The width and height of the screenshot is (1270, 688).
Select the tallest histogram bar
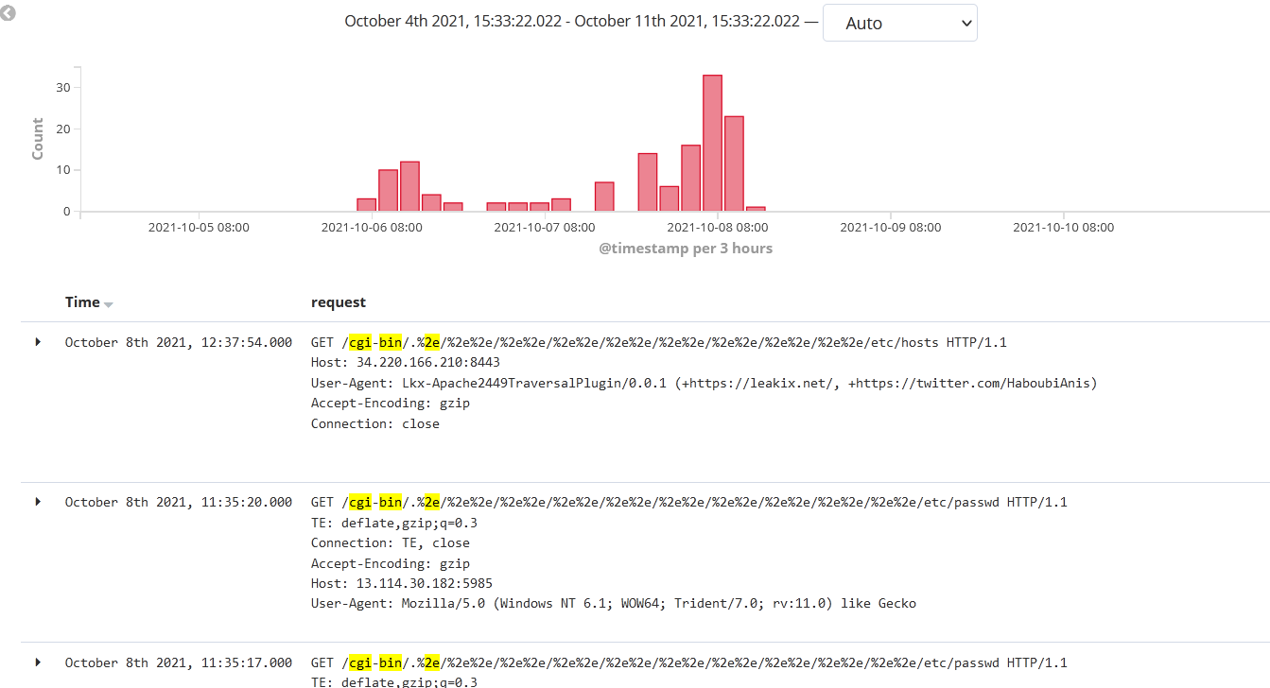tap(712, 144)
